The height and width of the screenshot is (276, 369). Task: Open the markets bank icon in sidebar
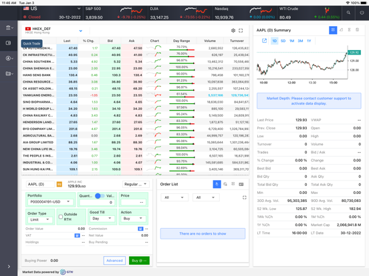point(9,28)
